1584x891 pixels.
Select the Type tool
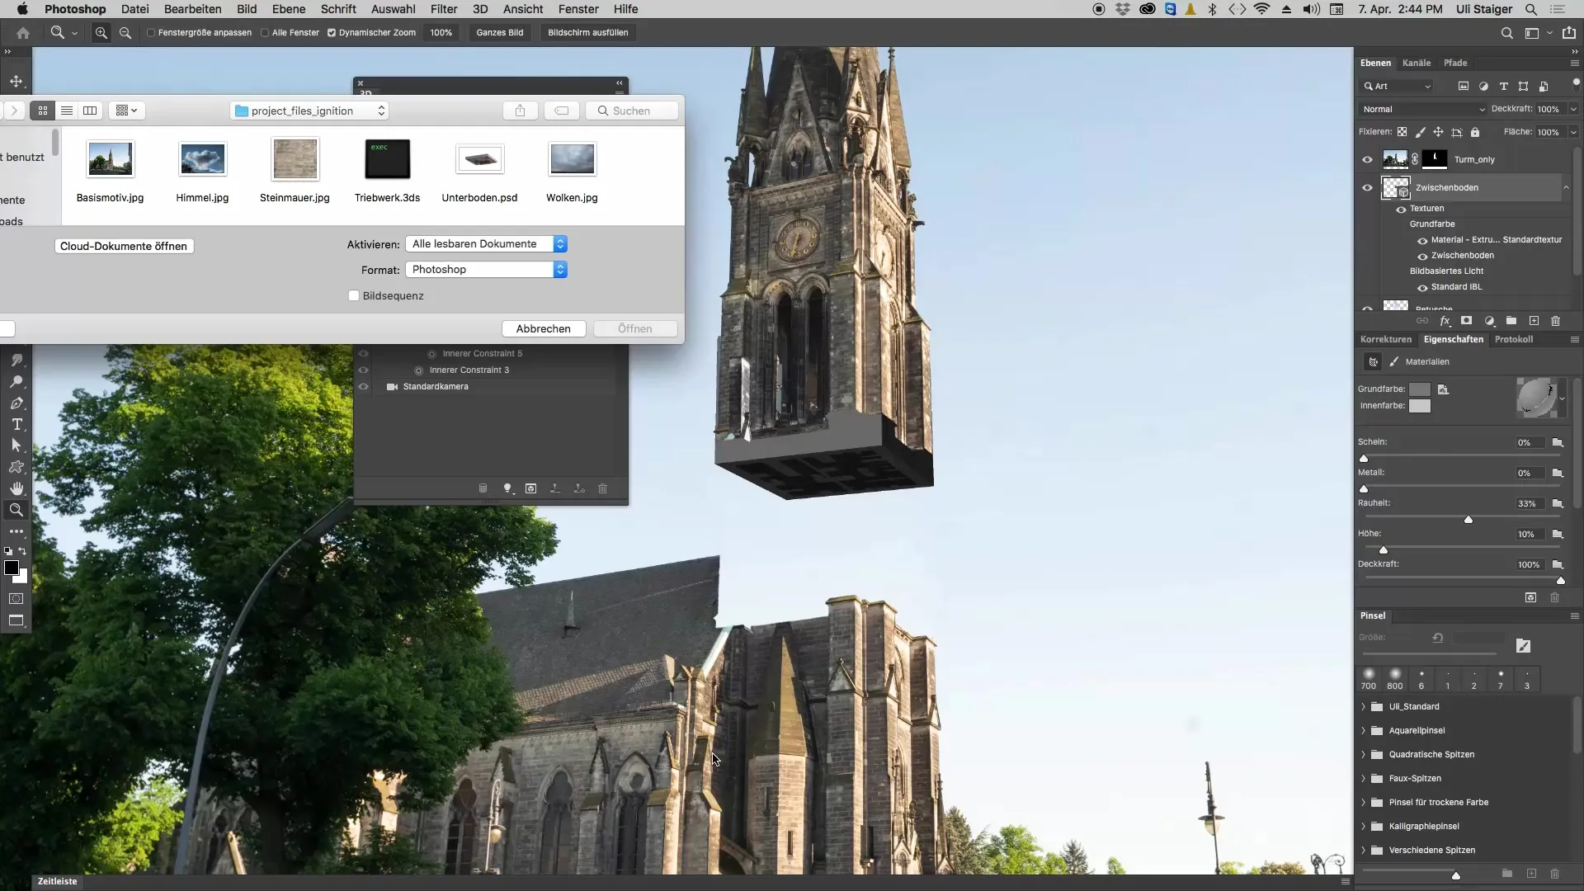16,424
